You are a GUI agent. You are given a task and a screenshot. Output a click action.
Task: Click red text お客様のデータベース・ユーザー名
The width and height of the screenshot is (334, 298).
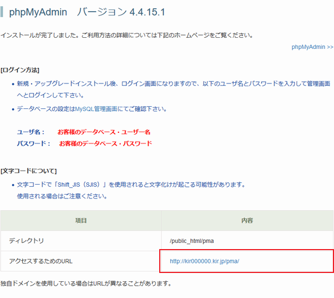(x=104, y=132)
